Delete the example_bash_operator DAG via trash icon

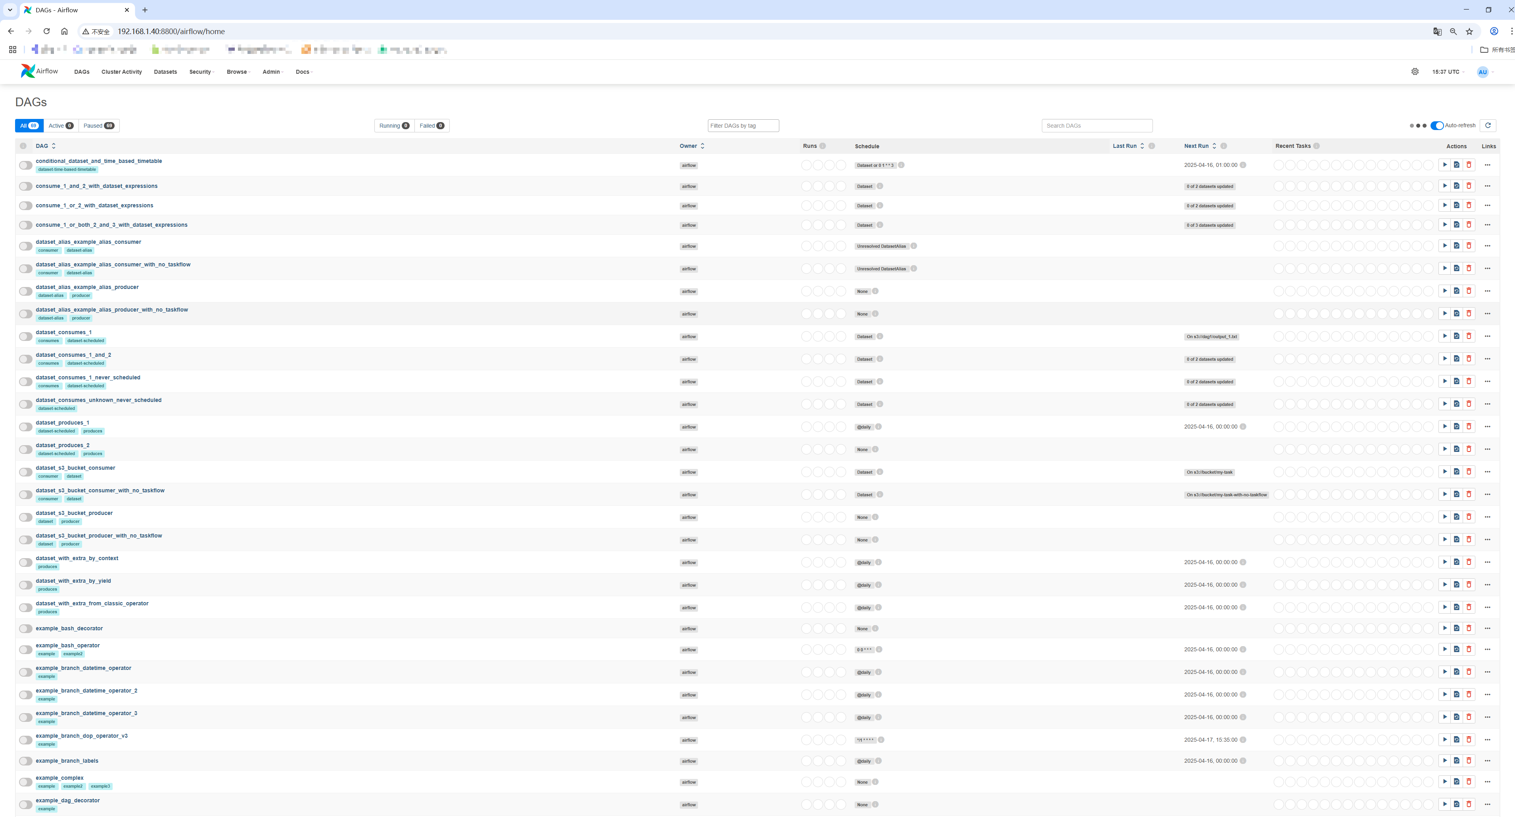(1469, 649)
